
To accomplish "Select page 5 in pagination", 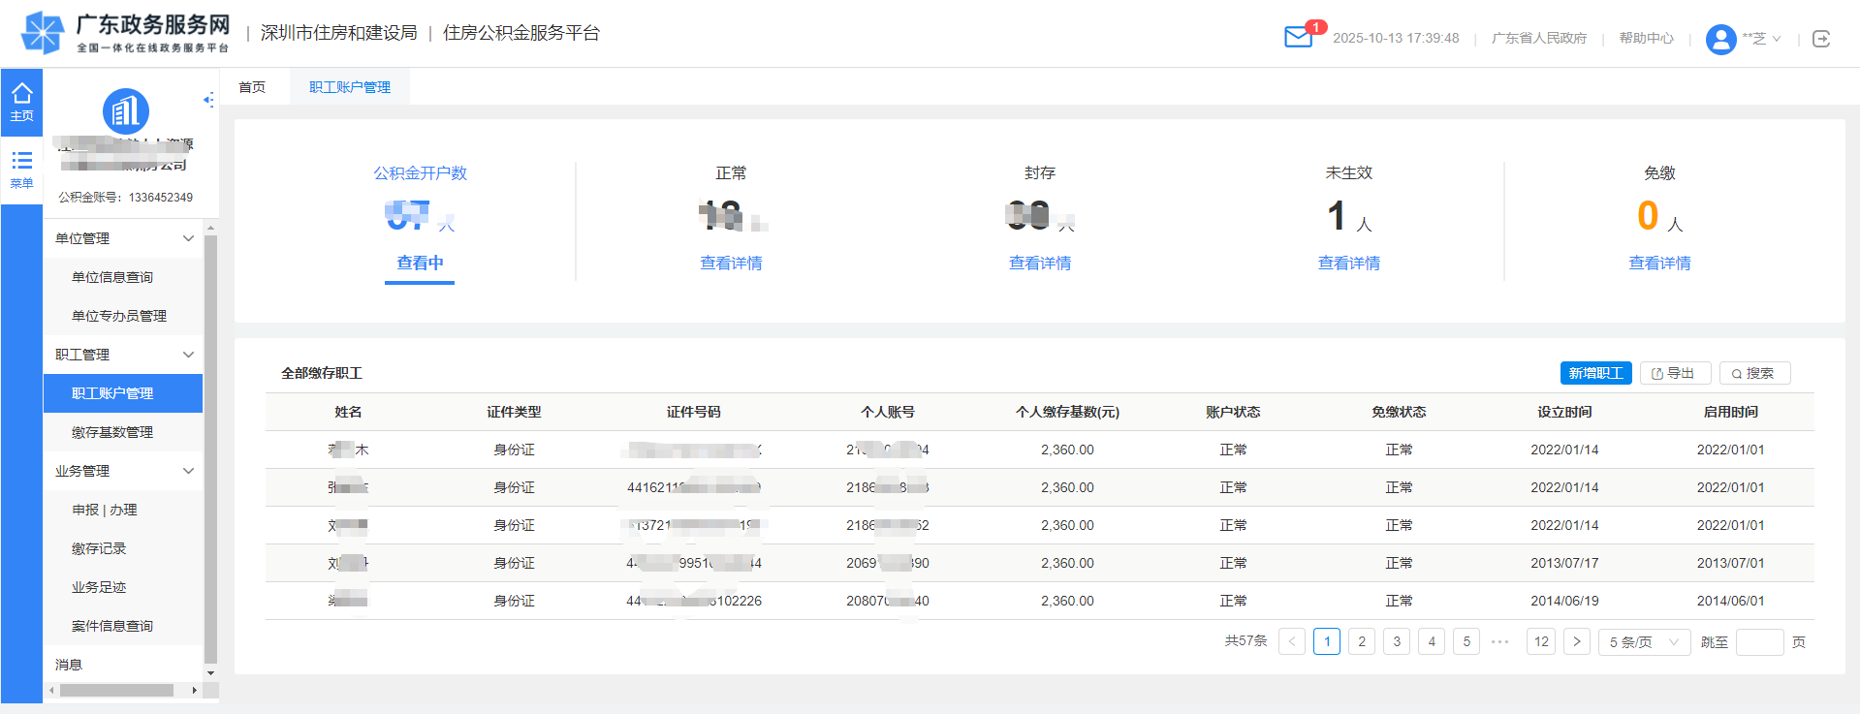I will (1466, 641).
